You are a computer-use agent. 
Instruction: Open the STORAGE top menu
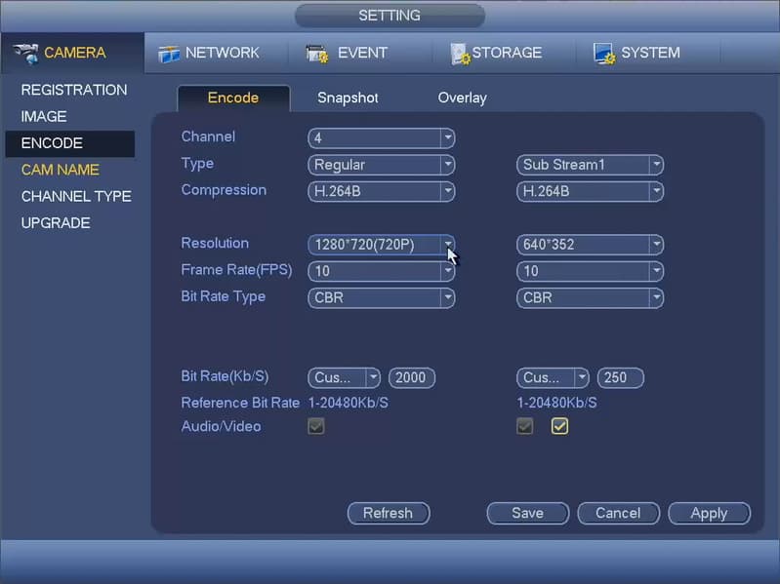coord(507,53)
